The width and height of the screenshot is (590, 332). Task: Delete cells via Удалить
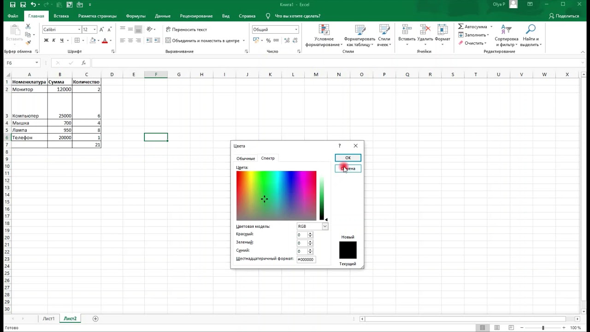tap(425, 36)
